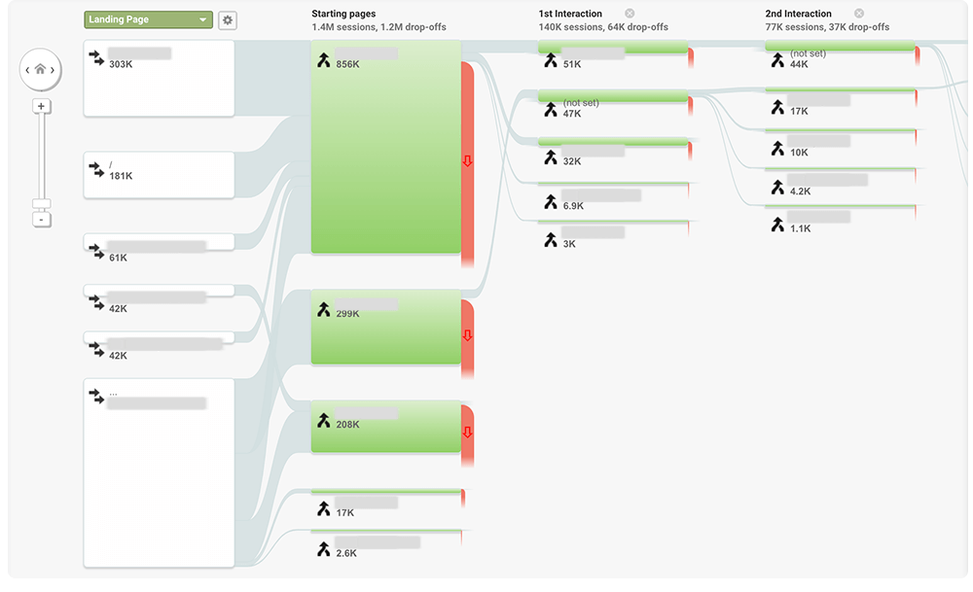Screen dimensions: 973x592
Task: Click the red drop-off arrow on the 299K node
Action: (467, 333)
